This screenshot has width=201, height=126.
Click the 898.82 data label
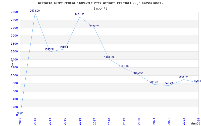click(x=184, y=77)
